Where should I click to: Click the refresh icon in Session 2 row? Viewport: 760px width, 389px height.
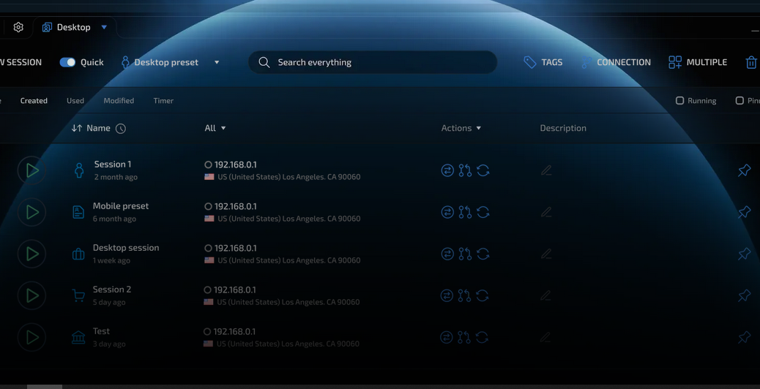[483, 295]
